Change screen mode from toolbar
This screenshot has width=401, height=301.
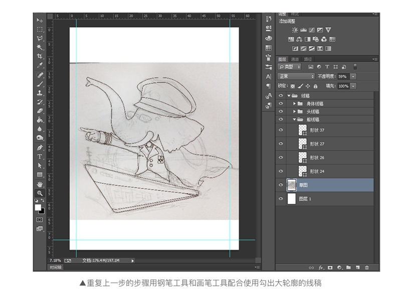40,229
